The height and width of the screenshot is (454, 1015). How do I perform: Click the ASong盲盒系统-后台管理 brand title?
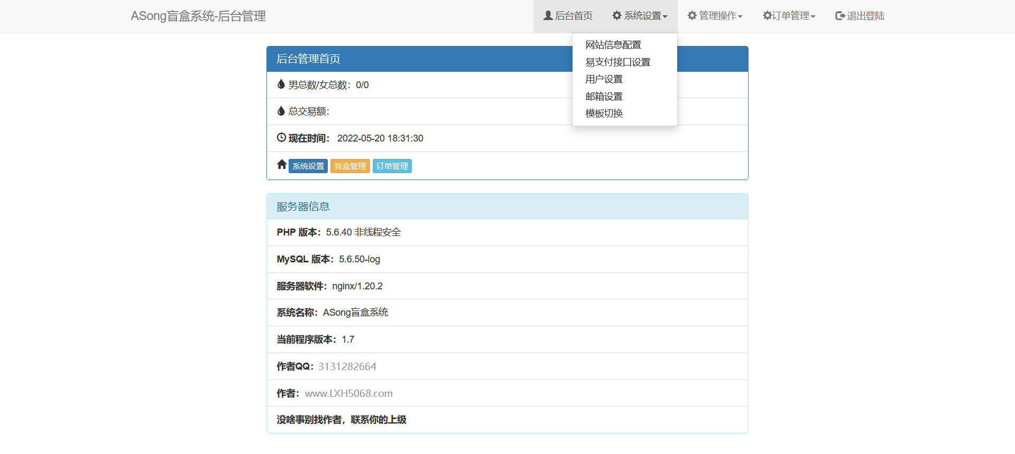click(x=198, y=16)
